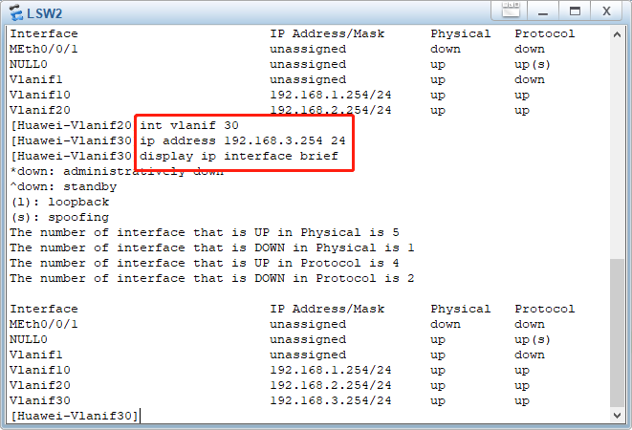Viewport: 632px width, 430px height.
Task: Click the pin/dock button left of minimize
Action: coord(510,11)
